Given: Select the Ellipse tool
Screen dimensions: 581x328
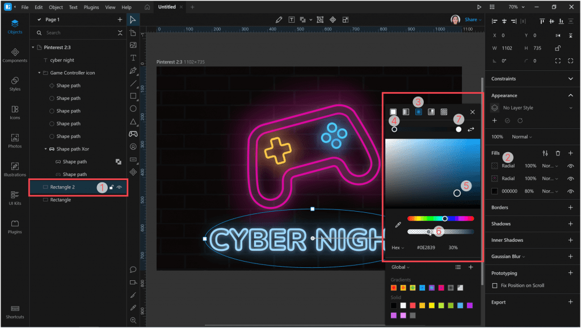Looking at the screenshot, I should click(133, 108).
